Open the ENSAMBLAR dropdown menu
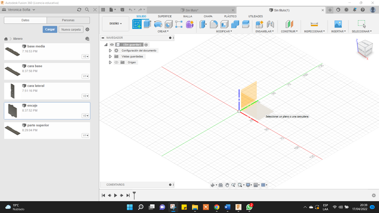The width and height of the screenshot is (379, 213). pos(264,31)
